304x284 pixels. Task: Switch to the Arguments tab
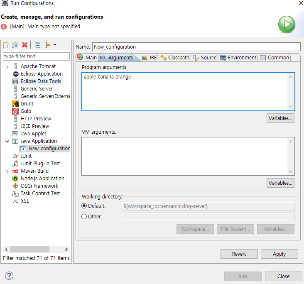[x=117, y=58]
